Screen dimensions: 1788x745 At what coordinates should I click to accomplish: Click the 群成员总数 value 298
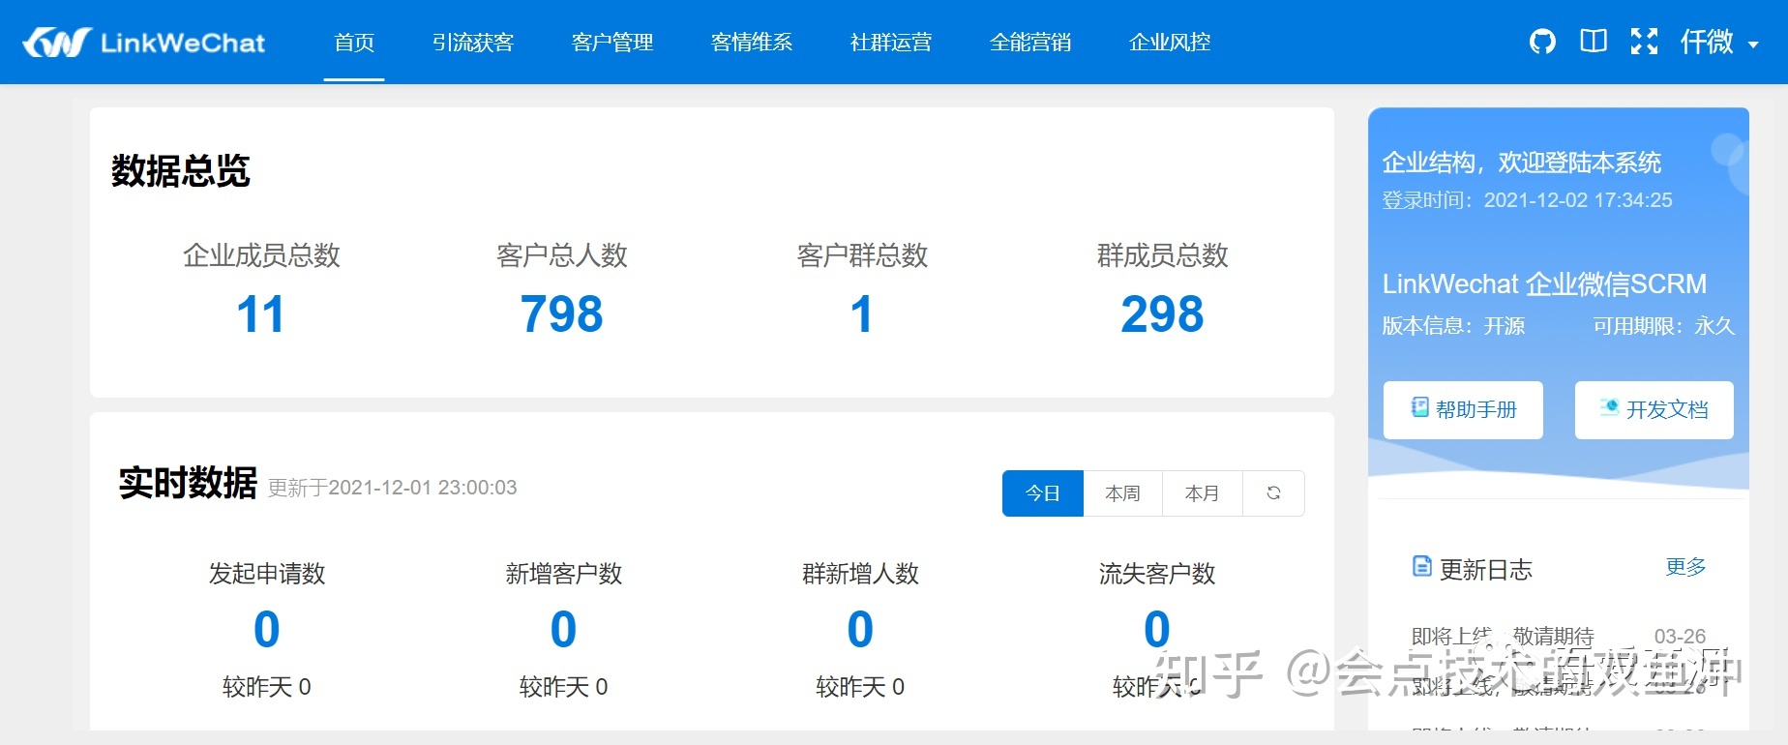[x=1162, y=314]
